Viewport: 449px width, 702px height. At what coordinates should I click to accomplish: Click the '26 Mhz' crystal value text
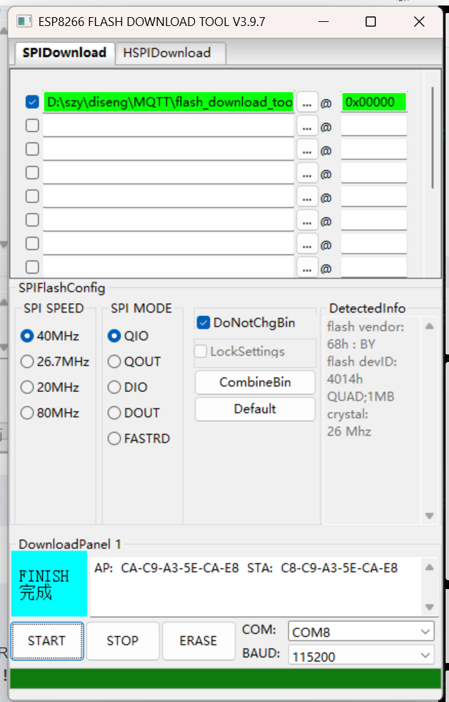(349, 432)
